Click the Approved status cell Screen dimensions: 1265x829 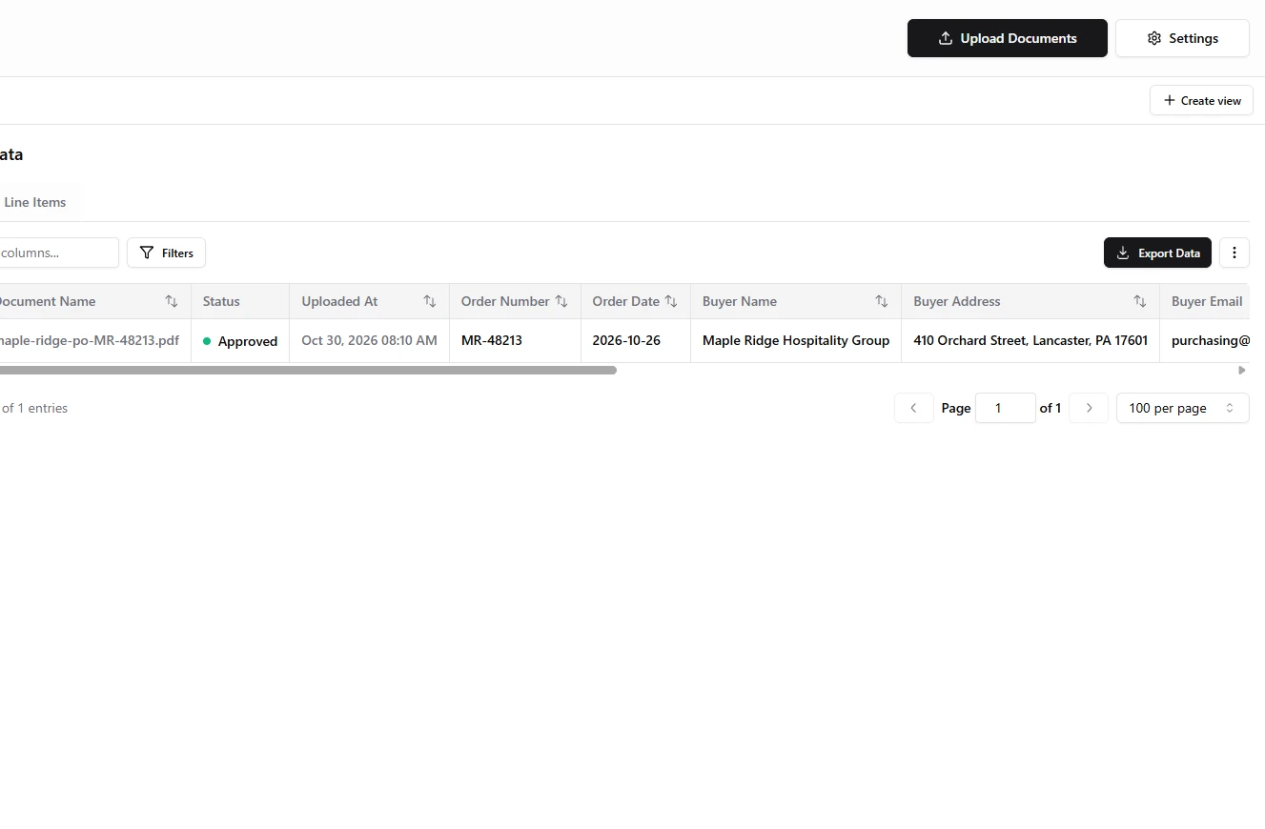(x=240, y=341)
